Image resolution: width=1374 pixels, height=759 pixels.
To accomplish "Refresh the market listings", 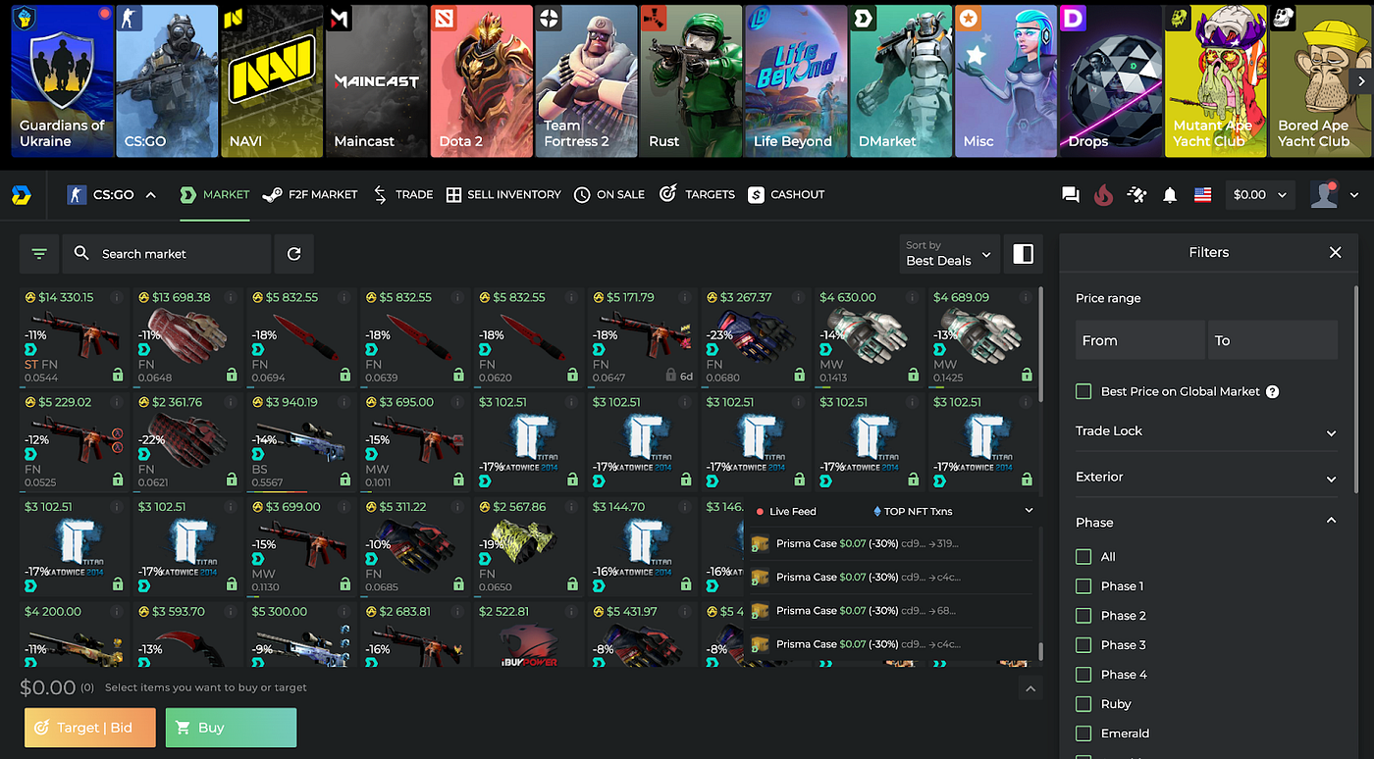I will click(x=293, y=254).
